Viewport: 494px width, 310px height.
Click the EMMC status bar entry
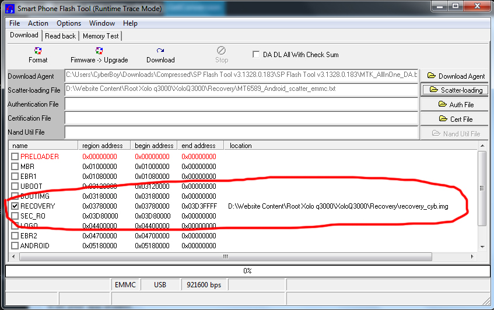125,285
